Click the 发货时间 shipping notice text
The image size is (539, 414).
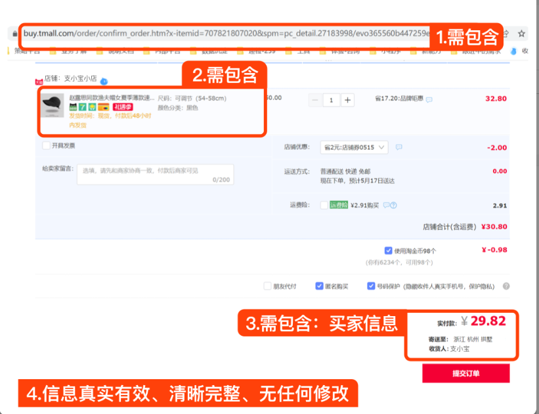point(110,120)
